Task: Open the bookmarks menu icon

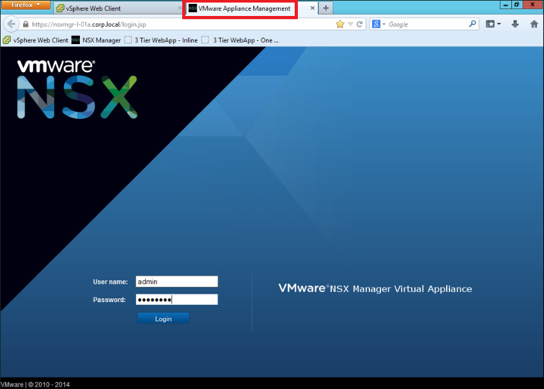Action: coord(493,24)
